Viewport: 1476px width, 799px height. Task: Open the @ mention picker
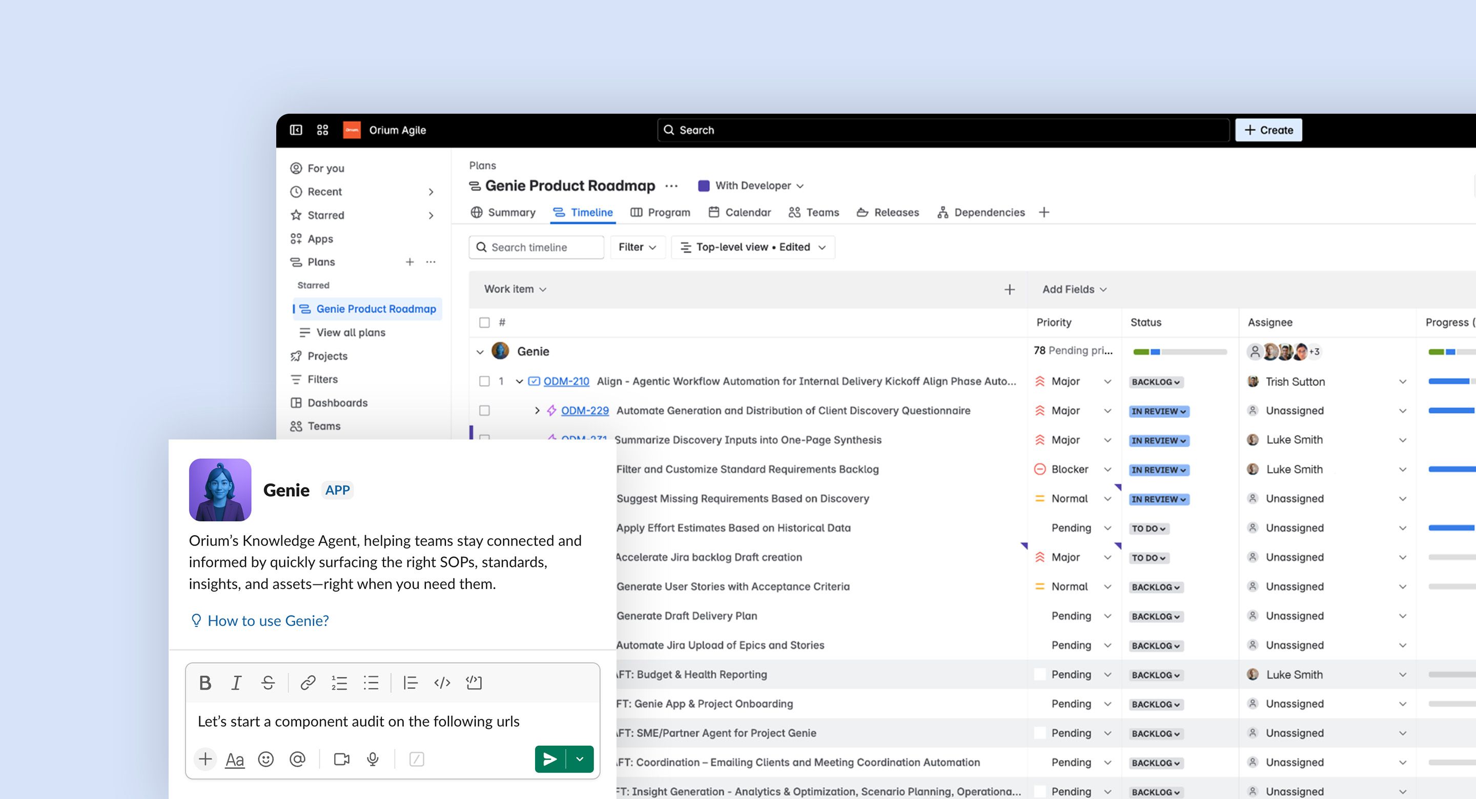point(297,759)
